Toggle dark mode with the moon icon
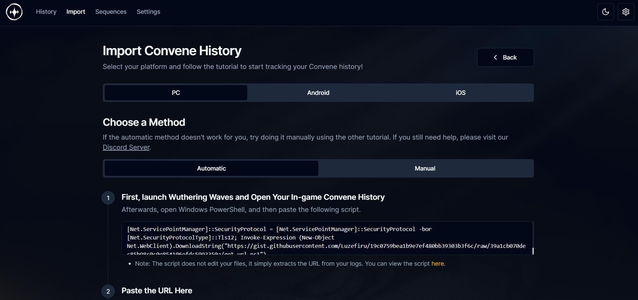 coord(605,12)
